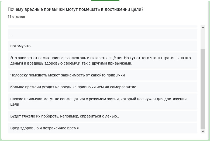Click the scrollbar up arrow
This screenshot has height=141, width=210.
click(x=203, y=28)
